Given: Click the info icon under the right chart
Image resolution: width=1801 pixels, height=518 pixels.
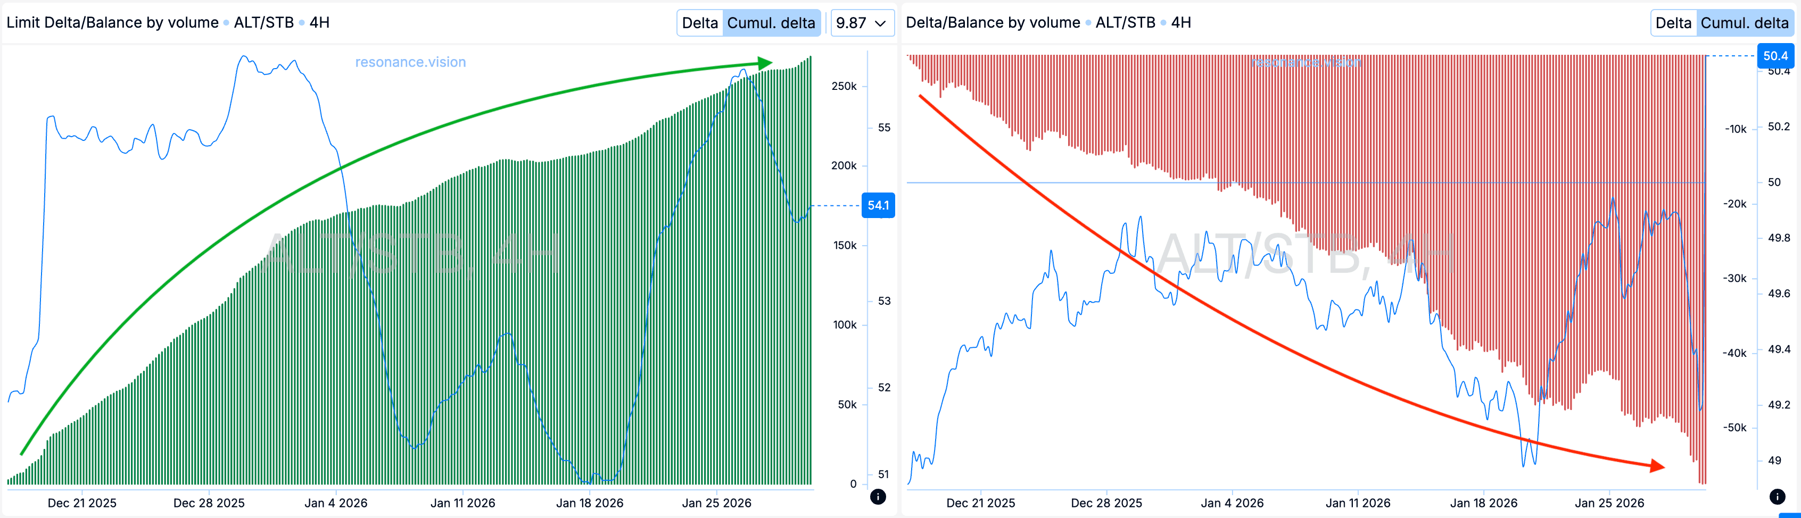Looking at the screenshot, I should (x=1777, y=496).
